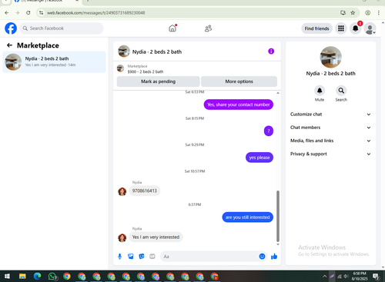This screenshot has height=282, width=385.
Task: Click chat scroll down arrow
Action: pyautogui.click(x=278, y=244)
